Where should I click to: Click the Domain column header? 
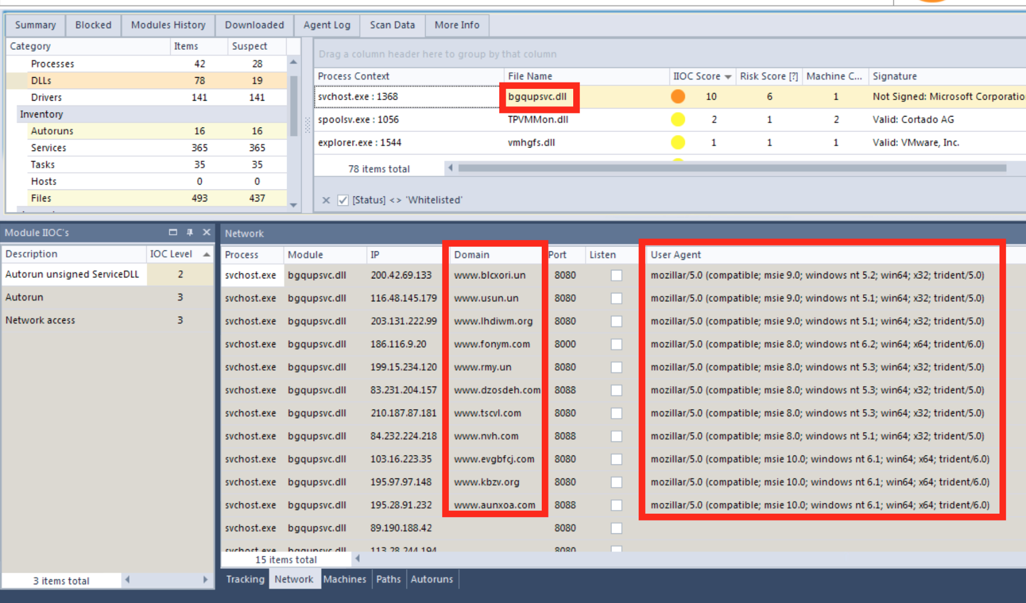[471, 255]
